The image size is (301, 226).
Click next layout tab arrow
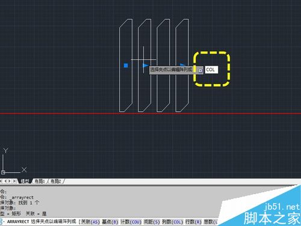tap(10, 181)
